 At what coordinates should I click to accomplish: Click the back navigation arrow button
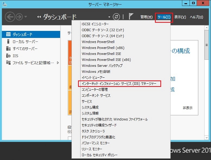10,17
